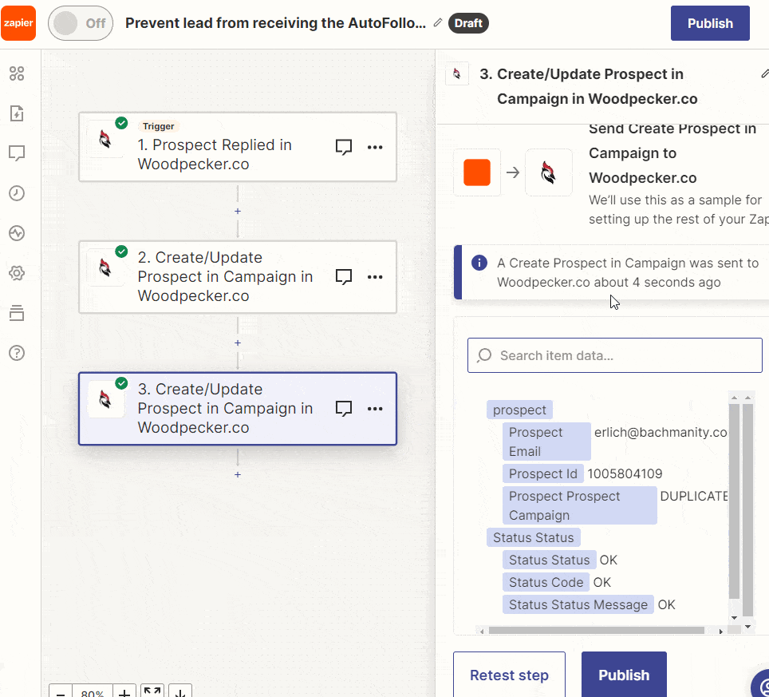Open the Zap runs activity icon
Image resolution: width=769 pixels, height=697 pixels.
17,233
